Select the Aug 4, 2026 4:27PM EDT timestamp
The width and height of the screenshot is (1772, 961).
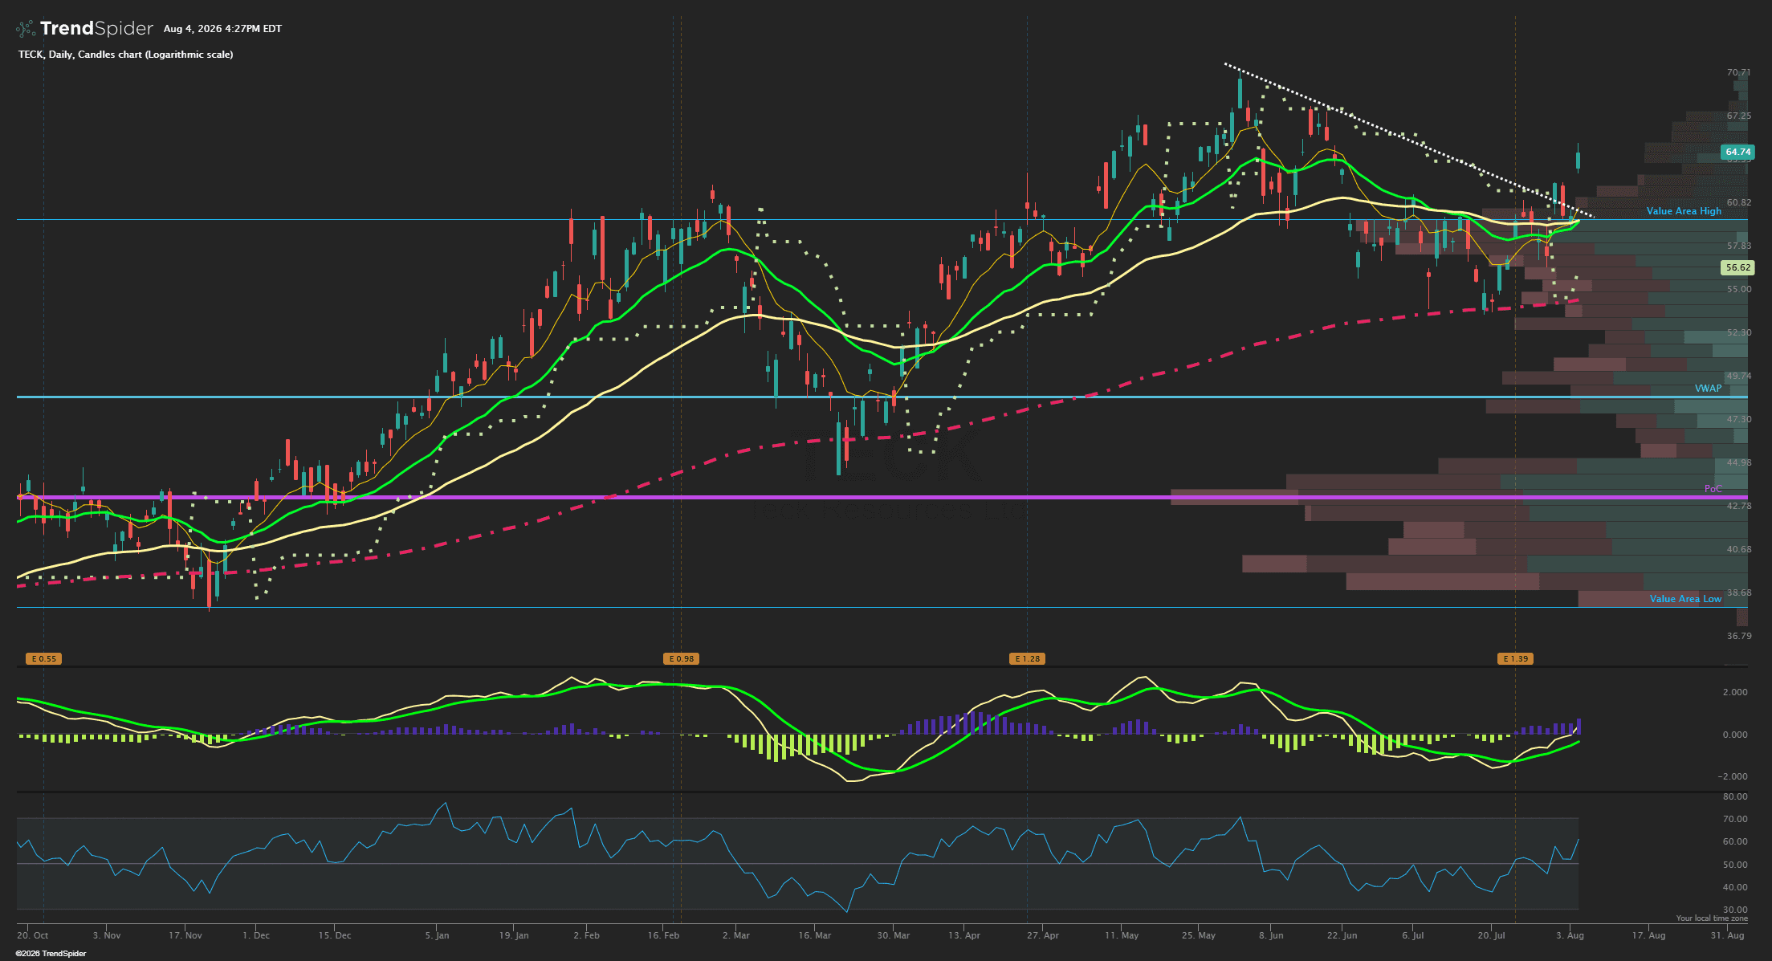pyautogui.click(x=222, y=29)
